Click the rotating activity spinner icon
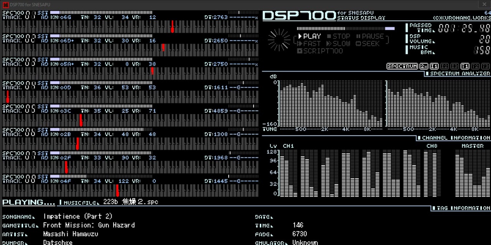The height and width of the screenshot is (245, 491). tap(279, 40)
